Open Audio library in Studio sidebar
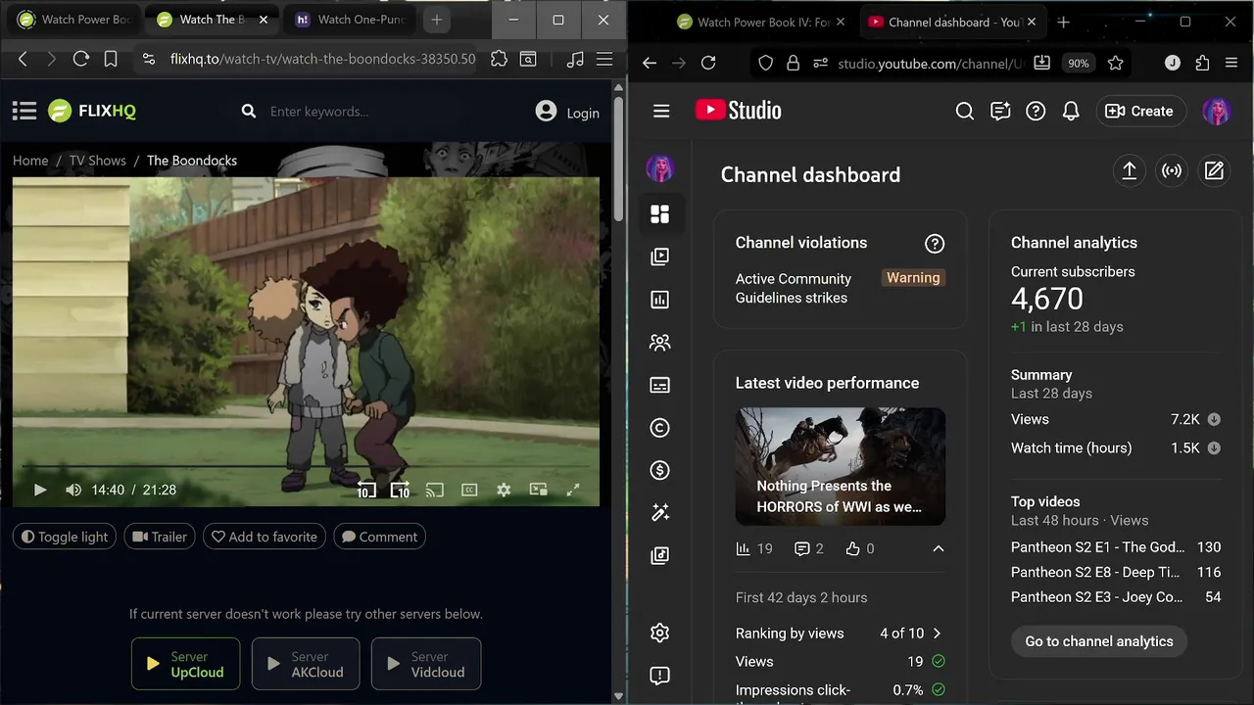 (660, 556)
